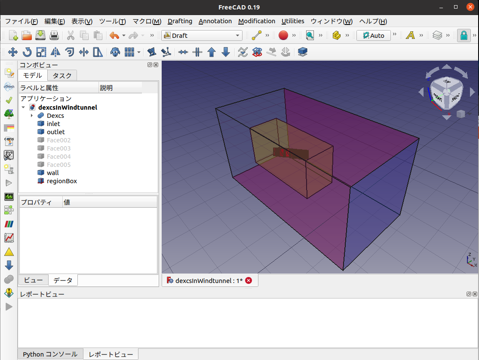Viewport: 479px width, 360px height.
Task: Click the Draft Rotate tool
Action: (27, 52)
